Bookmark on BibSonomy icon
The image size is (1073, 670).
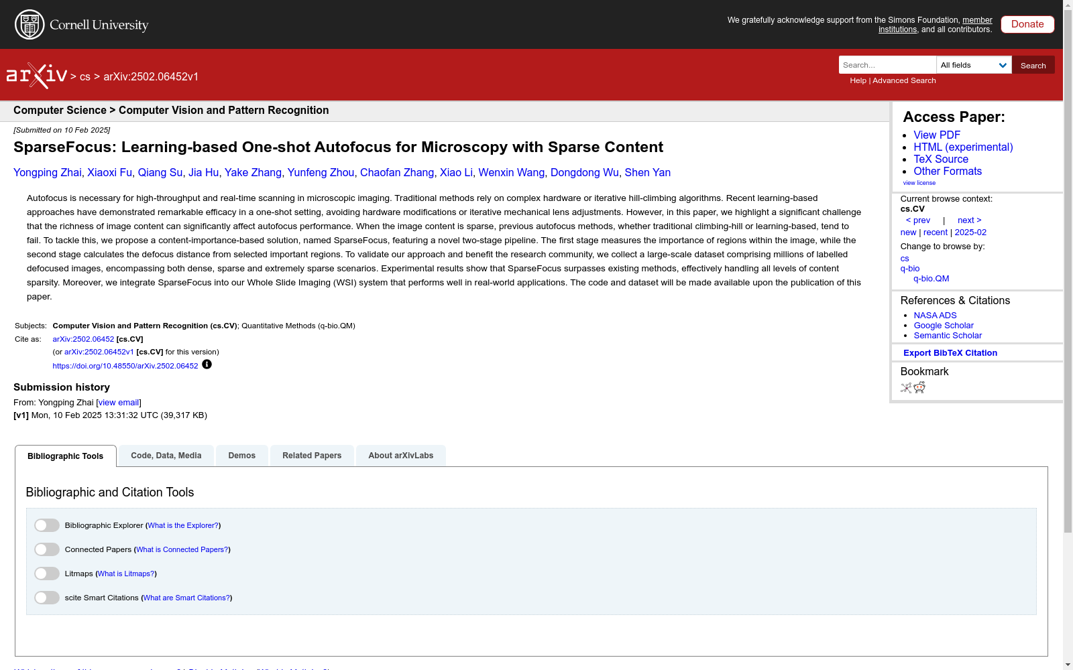click(x=906, y=388)
